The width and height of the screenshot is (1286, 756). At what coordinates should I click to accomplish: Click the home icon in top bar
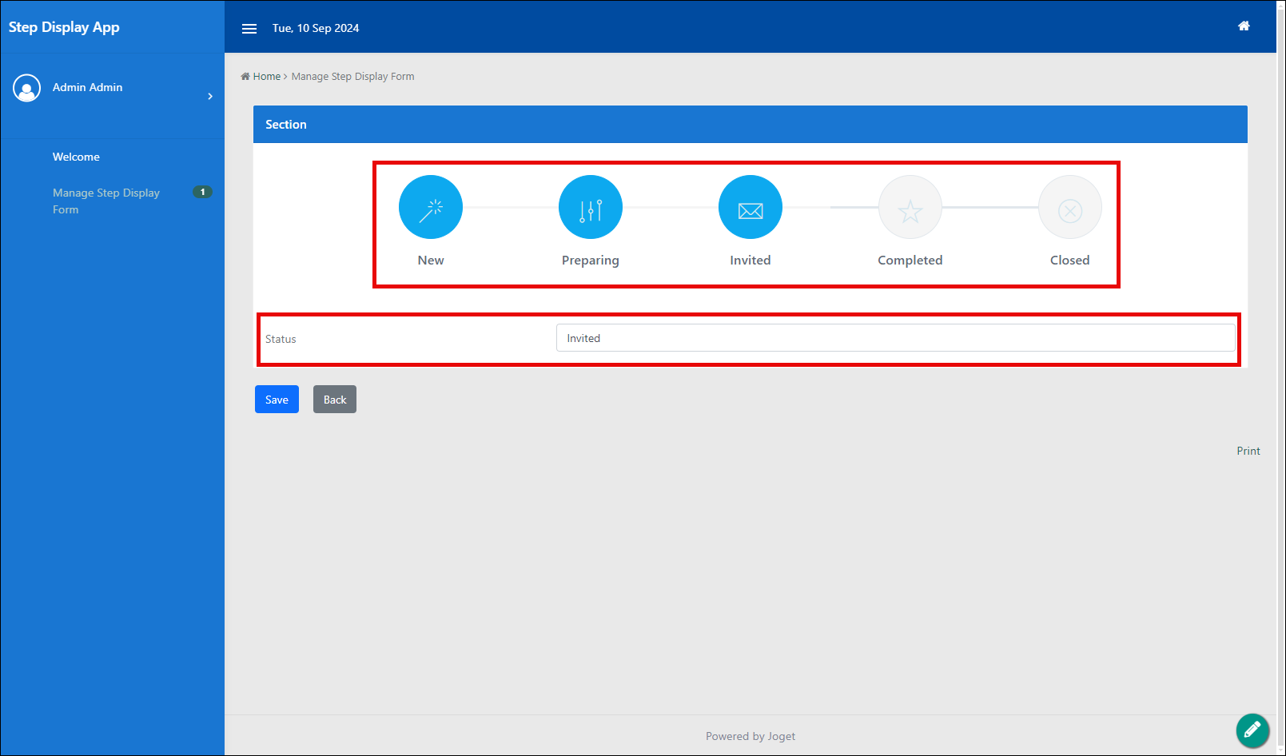coord(1244,26)
